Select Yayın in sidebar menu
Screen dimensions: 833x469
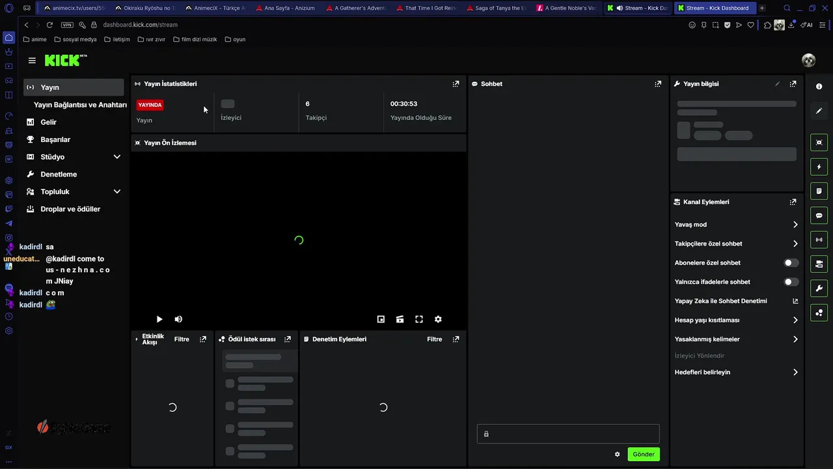74,87
